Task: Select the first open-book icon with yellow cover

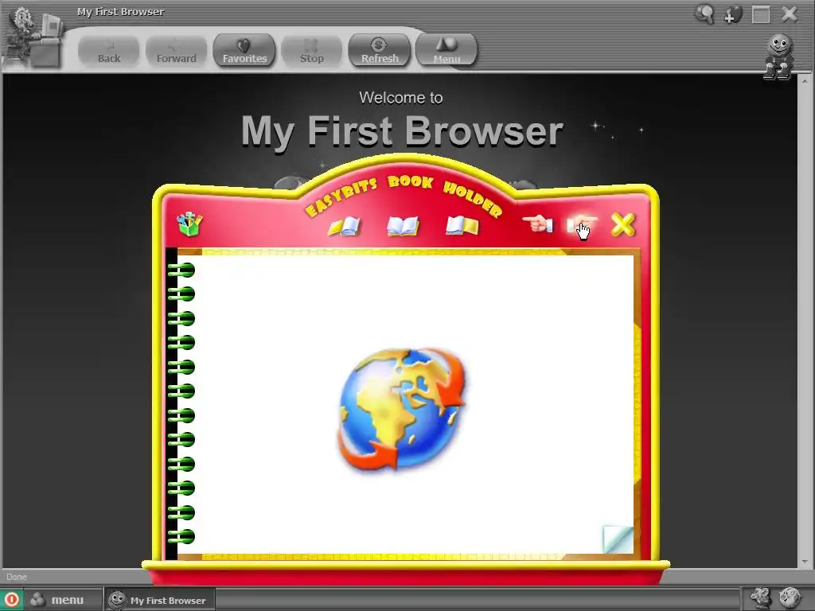Action: pyautogui.click(x=344, y=226)
